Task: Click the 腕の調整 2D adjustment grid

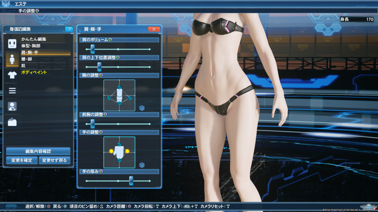Action: [119, 95]
